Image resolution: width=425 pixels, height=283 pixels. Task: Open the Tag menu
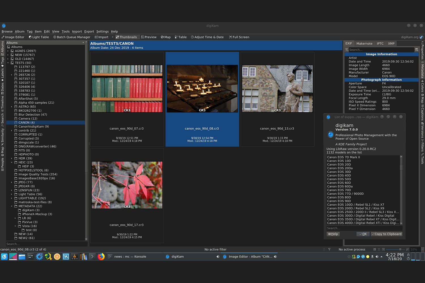click(29, 31)
